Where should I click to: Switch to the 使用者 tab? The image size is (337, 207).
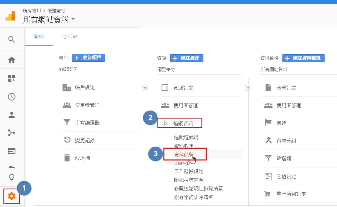click(70, 37)
